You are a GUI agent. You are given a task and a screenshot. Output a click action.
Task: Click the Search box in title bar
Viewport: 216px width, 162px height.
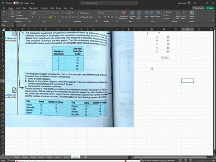pos(109,3)
